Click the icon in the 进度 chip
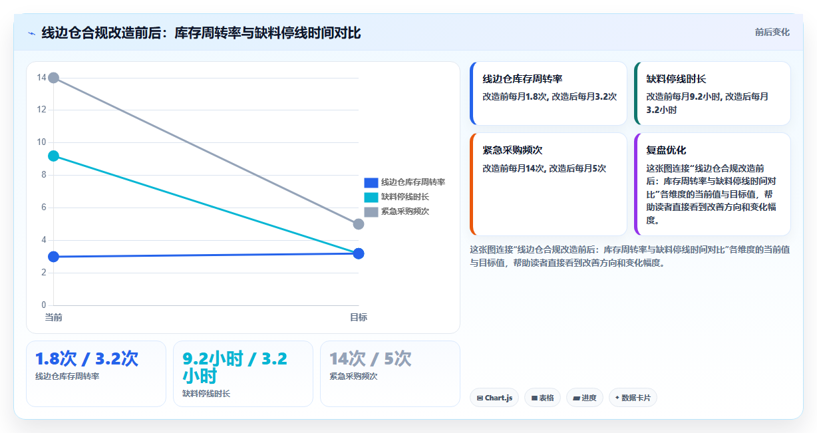The height and width of the screenshot is (433, 817). [x=576, y=398]
